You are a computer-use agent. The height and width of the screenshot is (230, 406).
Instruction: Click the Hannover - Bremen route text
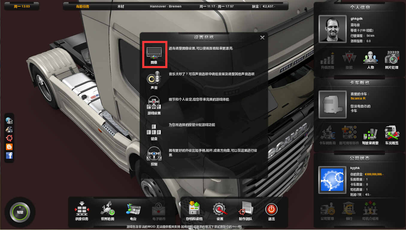coord(166,6)
